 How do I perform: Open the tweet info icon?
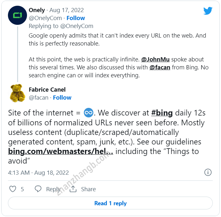pos(208,172)
